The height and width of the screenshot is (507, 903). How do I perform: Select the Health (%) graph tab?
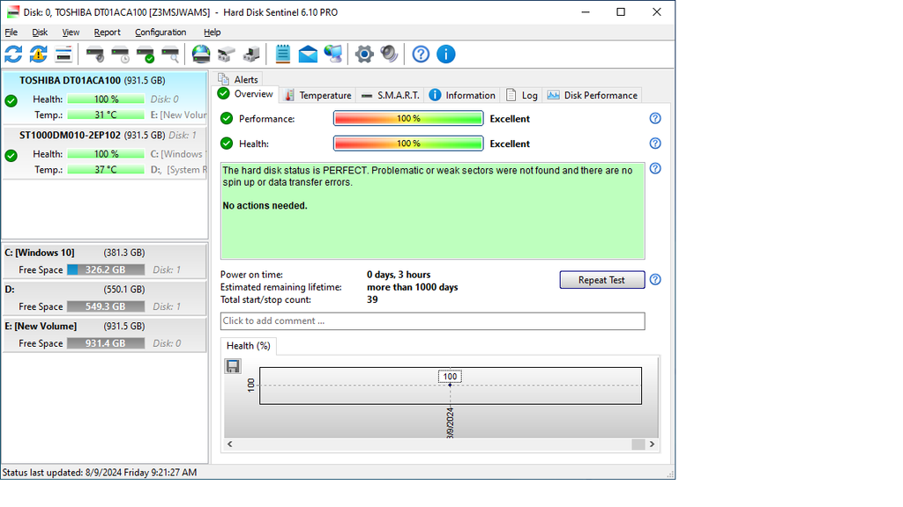pyautogui.click(x=248, y=346)
